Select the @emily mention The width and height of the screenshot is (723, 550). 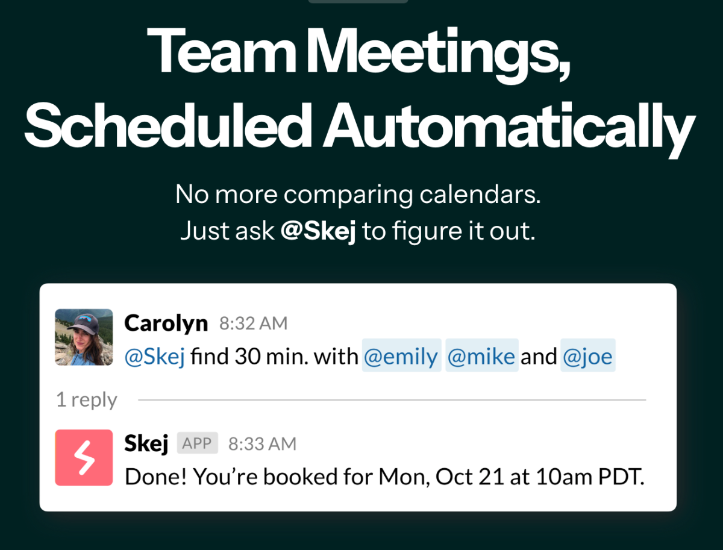coord(401,357)
